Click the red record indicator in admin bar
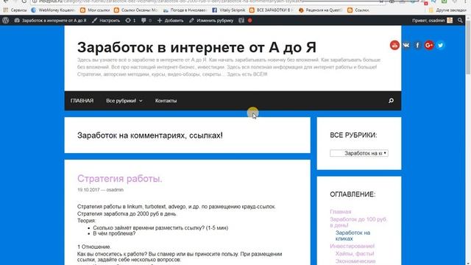 click(250, 21)
